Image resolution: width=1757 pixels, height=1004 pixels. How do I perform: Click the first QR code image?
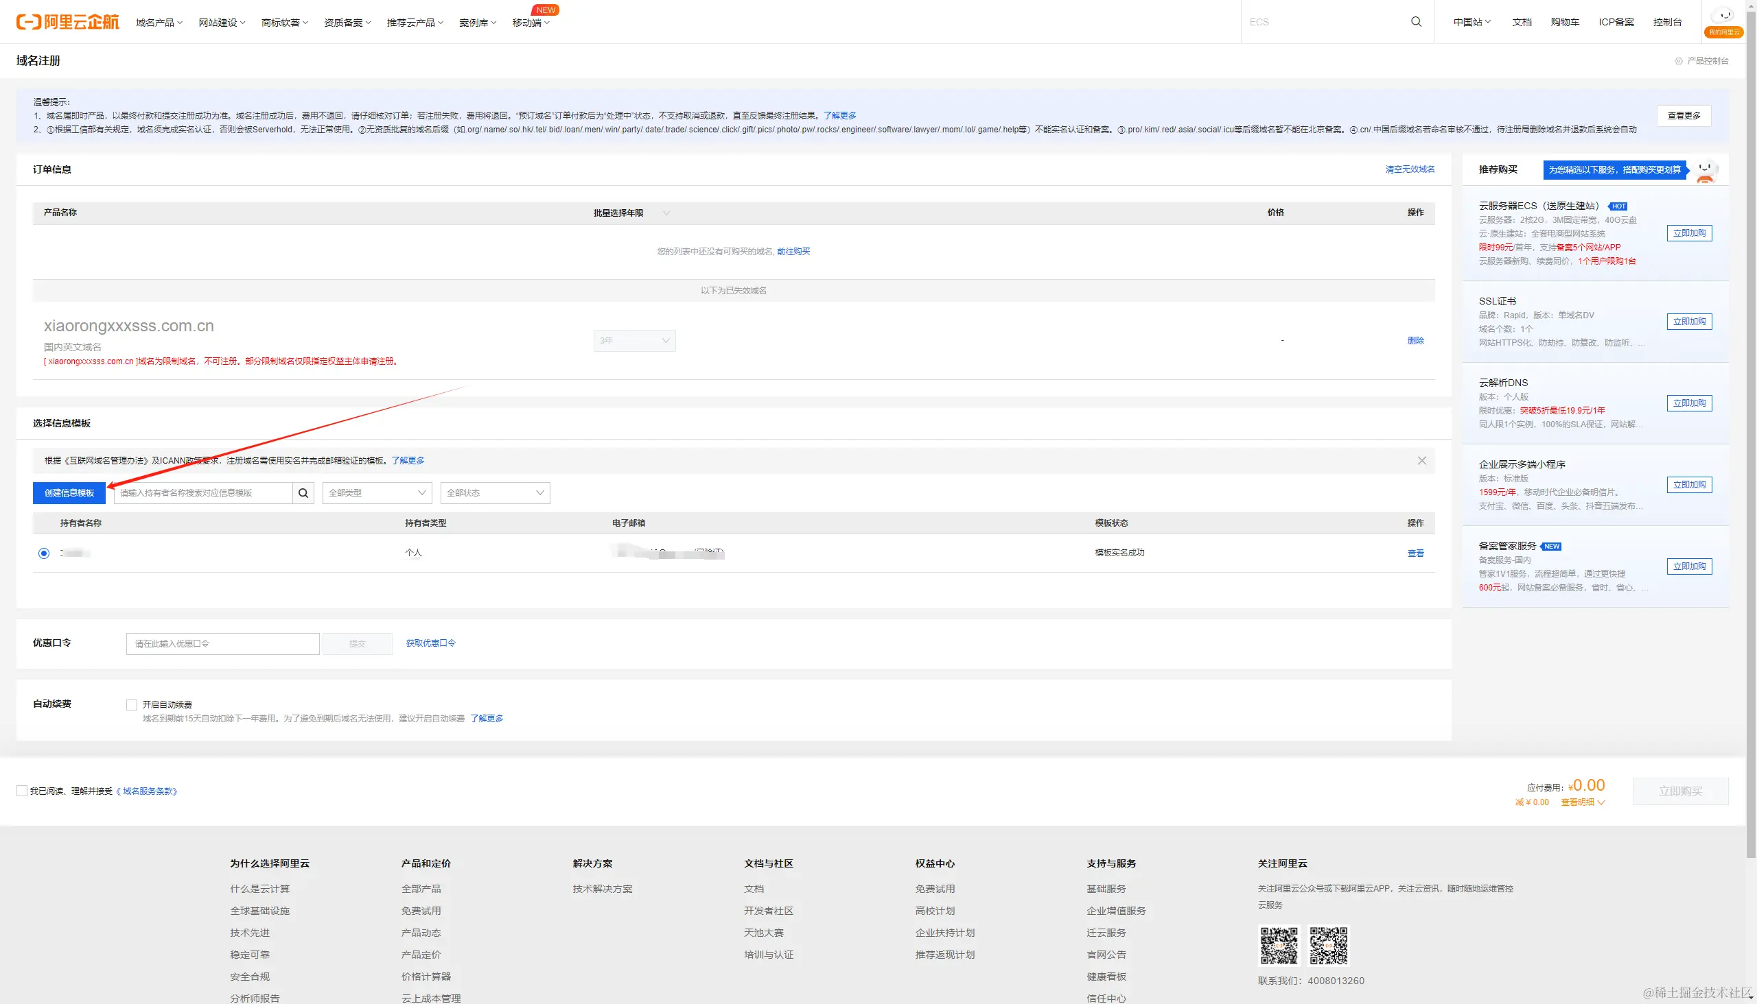tap(1279, 946)
